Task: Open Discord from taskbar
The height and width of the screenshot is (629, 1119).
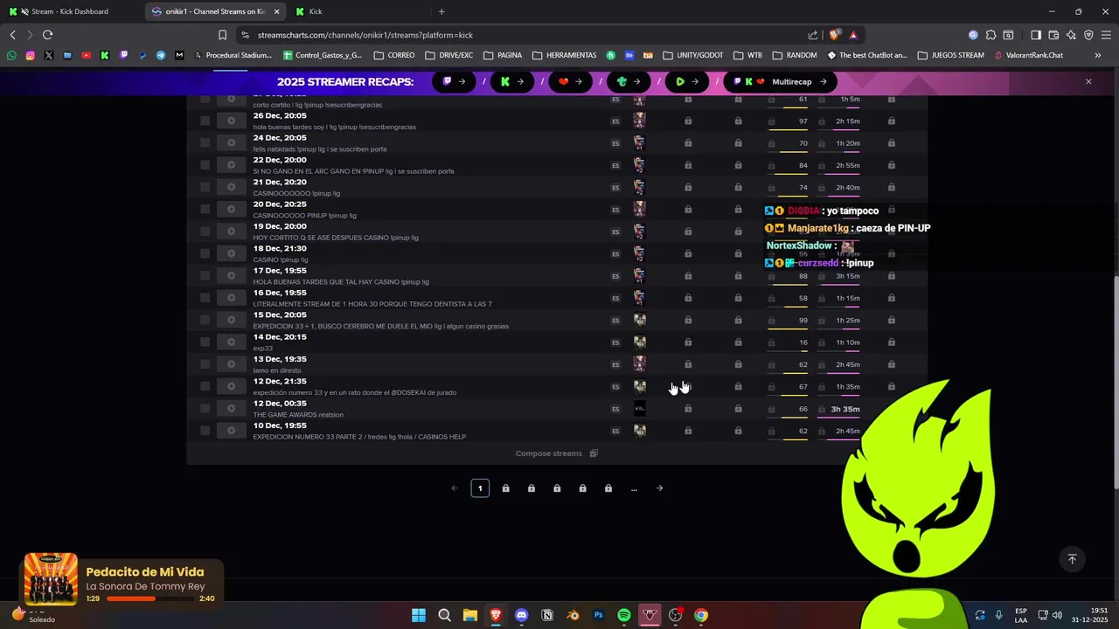Action: pos(522,615)
